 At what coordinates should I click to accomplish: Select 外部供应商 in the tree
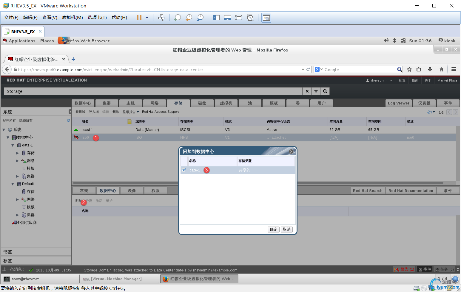(x=27, y=223)
